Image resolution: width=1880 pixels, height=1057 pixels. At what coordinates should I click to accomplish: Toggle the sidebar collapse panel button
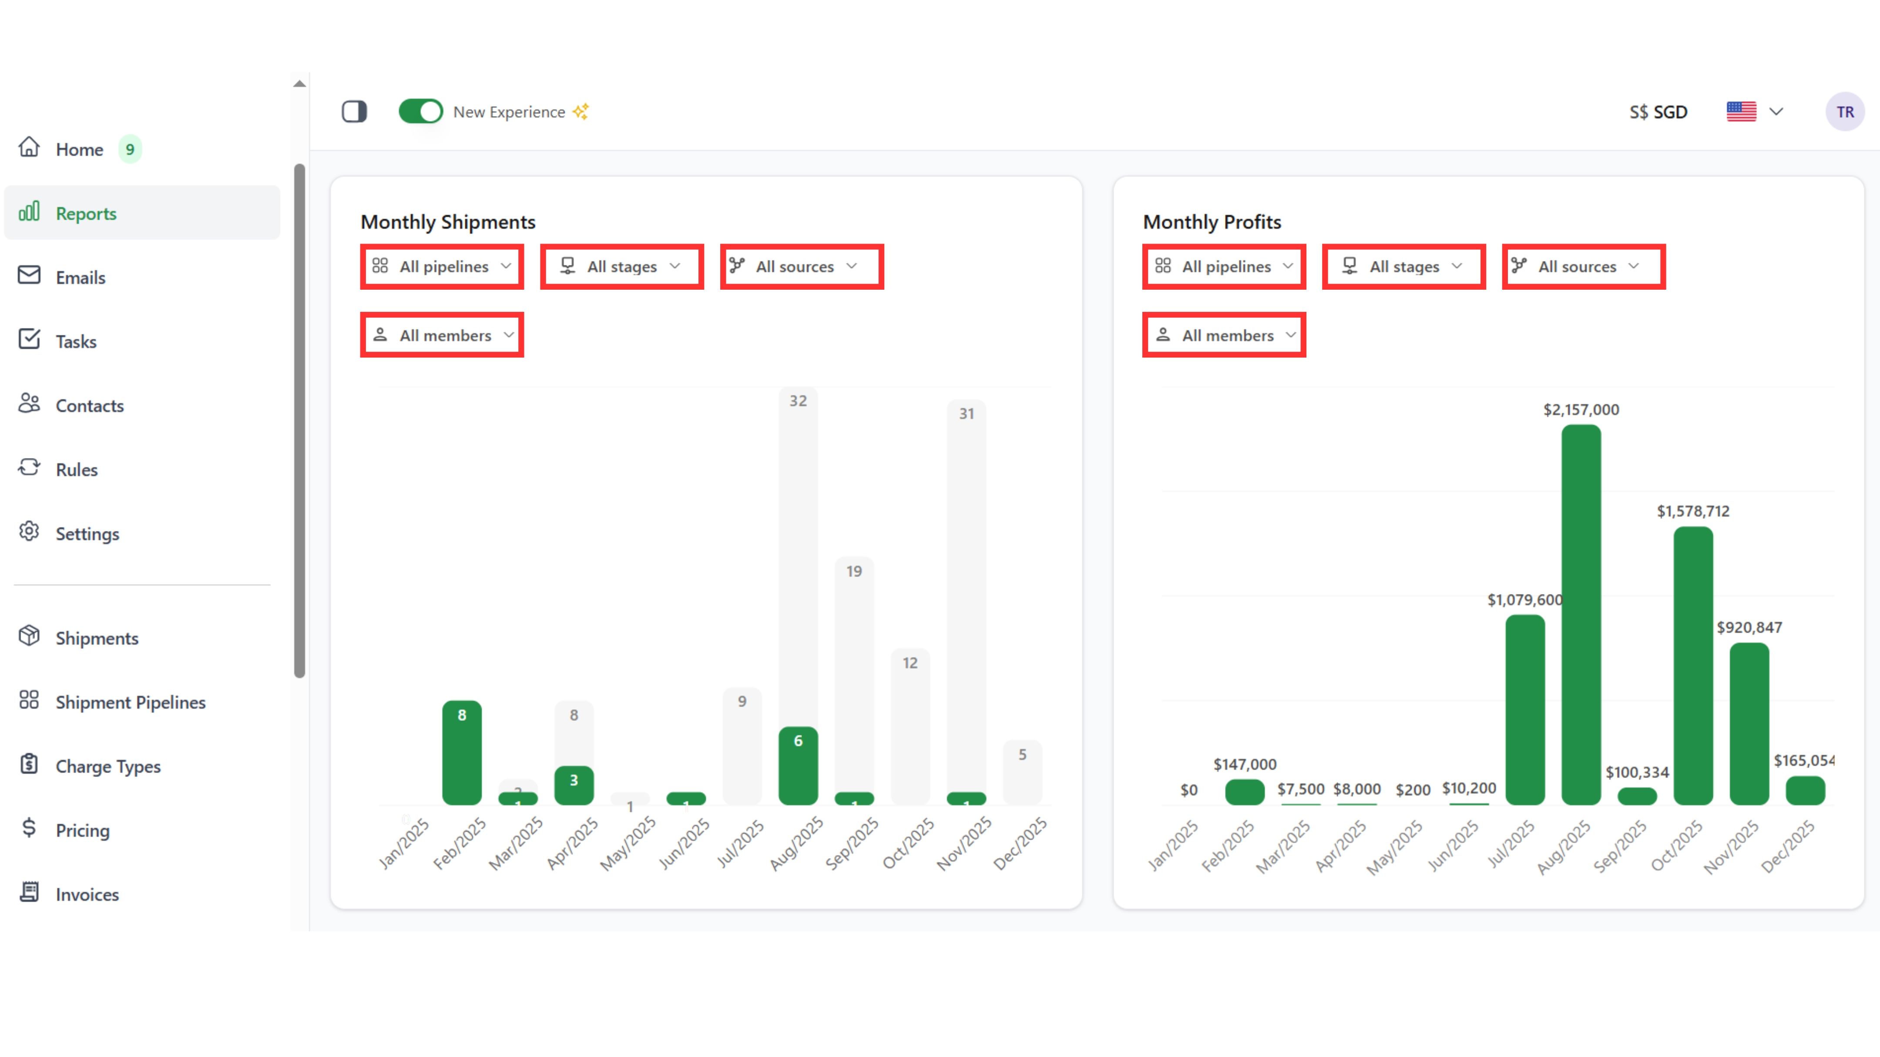coord(354,112)
